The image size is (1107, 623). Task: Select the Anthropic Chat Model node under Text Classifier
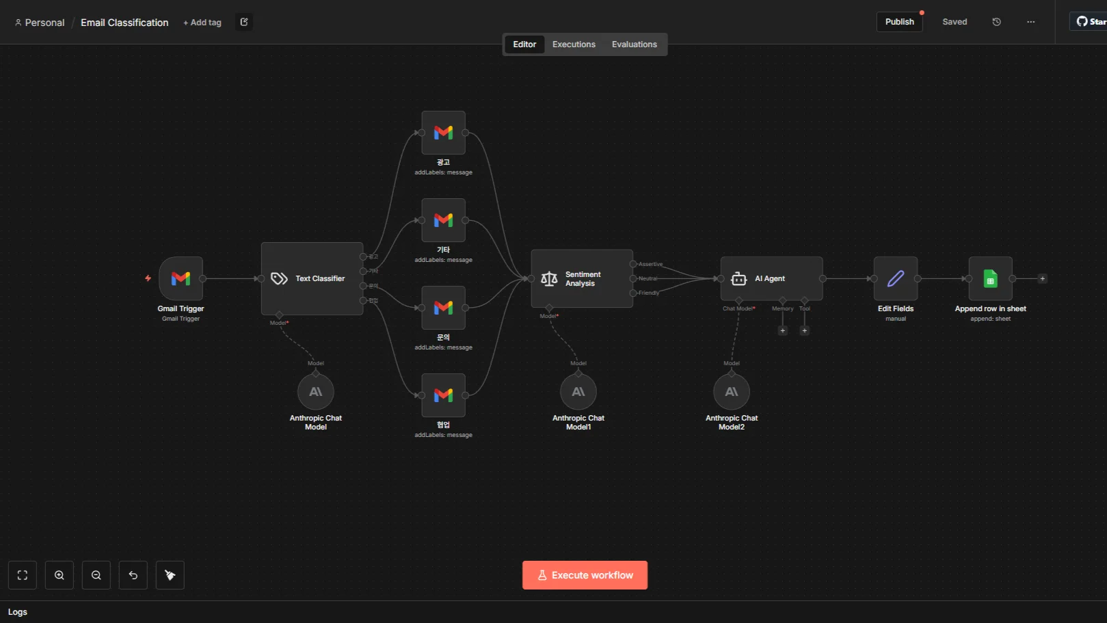point(316,392)
